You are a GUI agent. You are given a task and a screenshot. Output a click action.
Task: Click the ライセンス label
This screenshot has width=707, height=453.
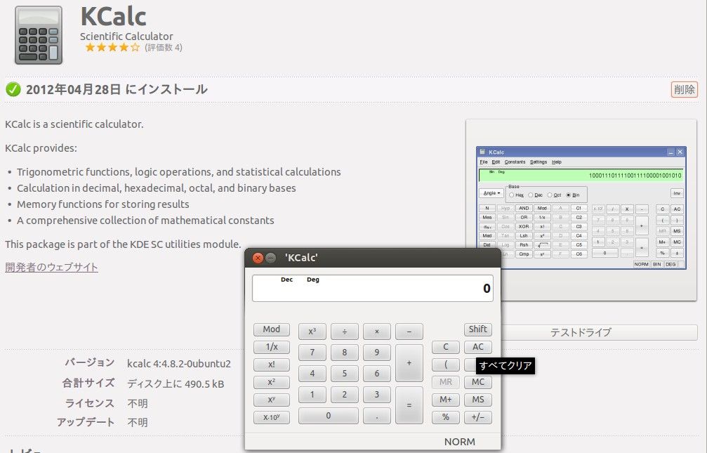click(90, 403)
